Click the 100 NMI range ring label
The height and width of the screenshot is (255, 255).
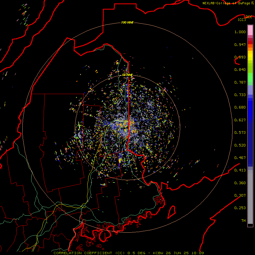tap(127, 22)
